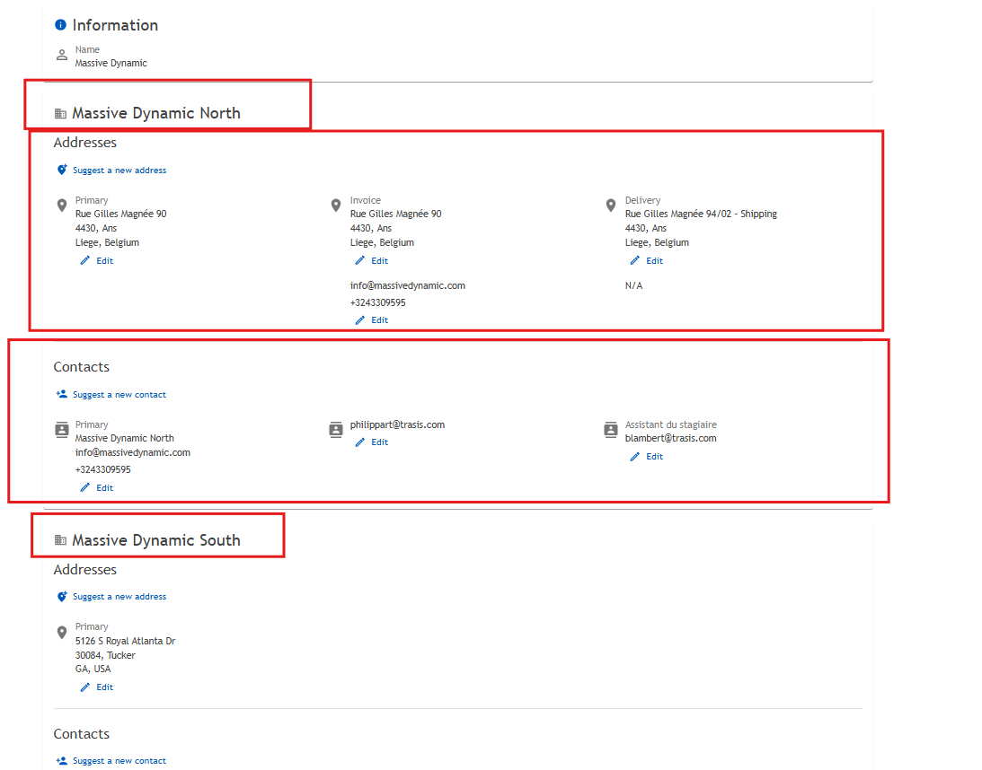
Task: Click info@massivedynamic.com in Primary contact
Action: pyautogui.click(x=133, y=453)
